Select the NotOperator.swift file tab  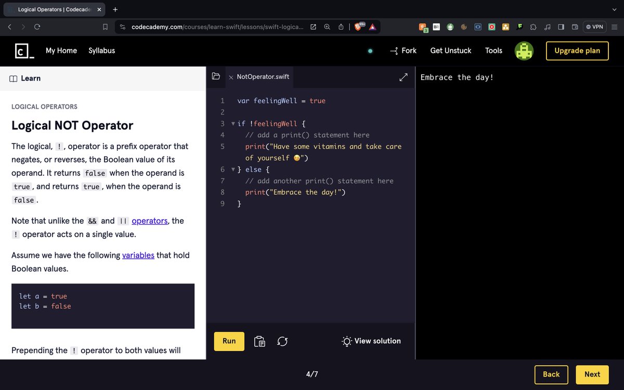263,77
